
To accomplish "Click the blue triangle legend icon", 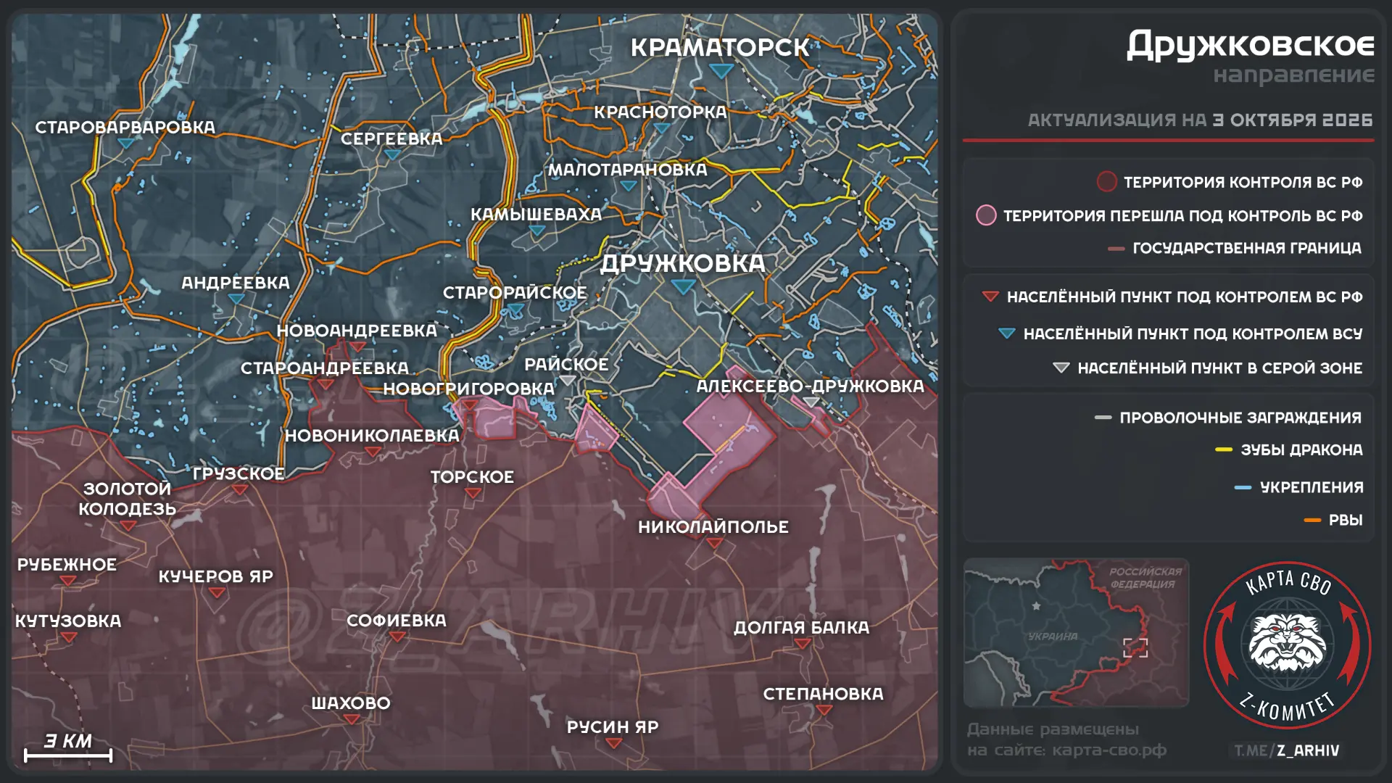I will 1006,333.
